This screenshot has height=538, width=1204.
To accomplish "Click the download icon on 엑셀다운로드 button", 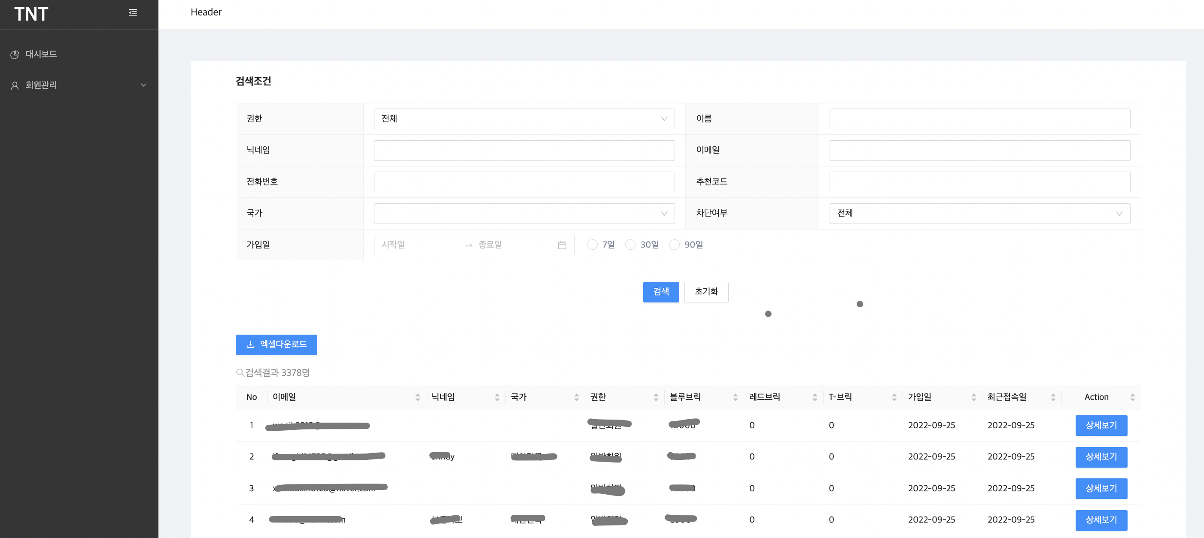I will [x=249, y=345].
